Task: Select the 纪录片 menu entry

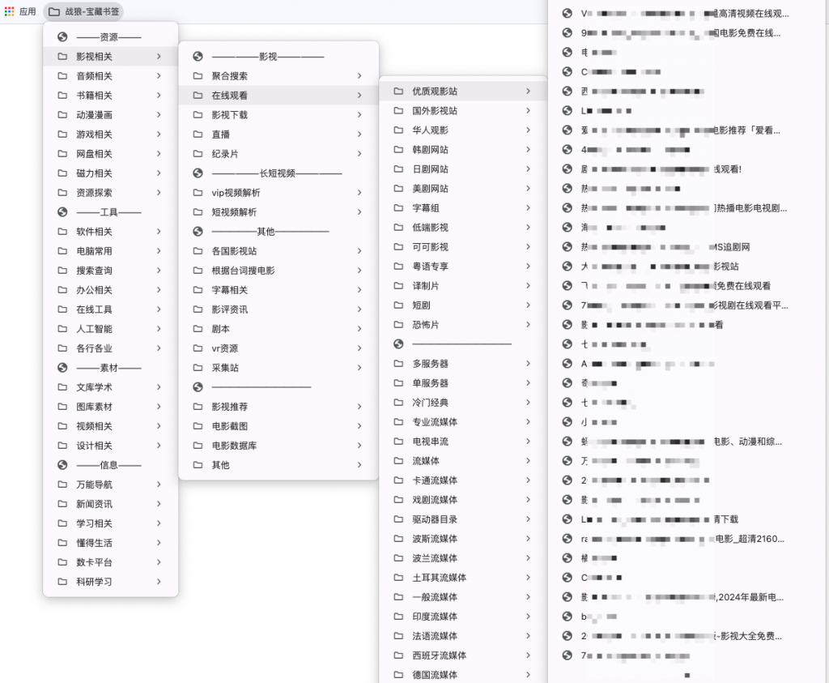Action: (x=225, y=154)
